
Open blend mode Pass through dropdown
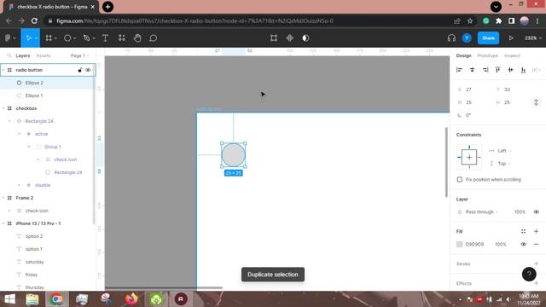point(481,211)
